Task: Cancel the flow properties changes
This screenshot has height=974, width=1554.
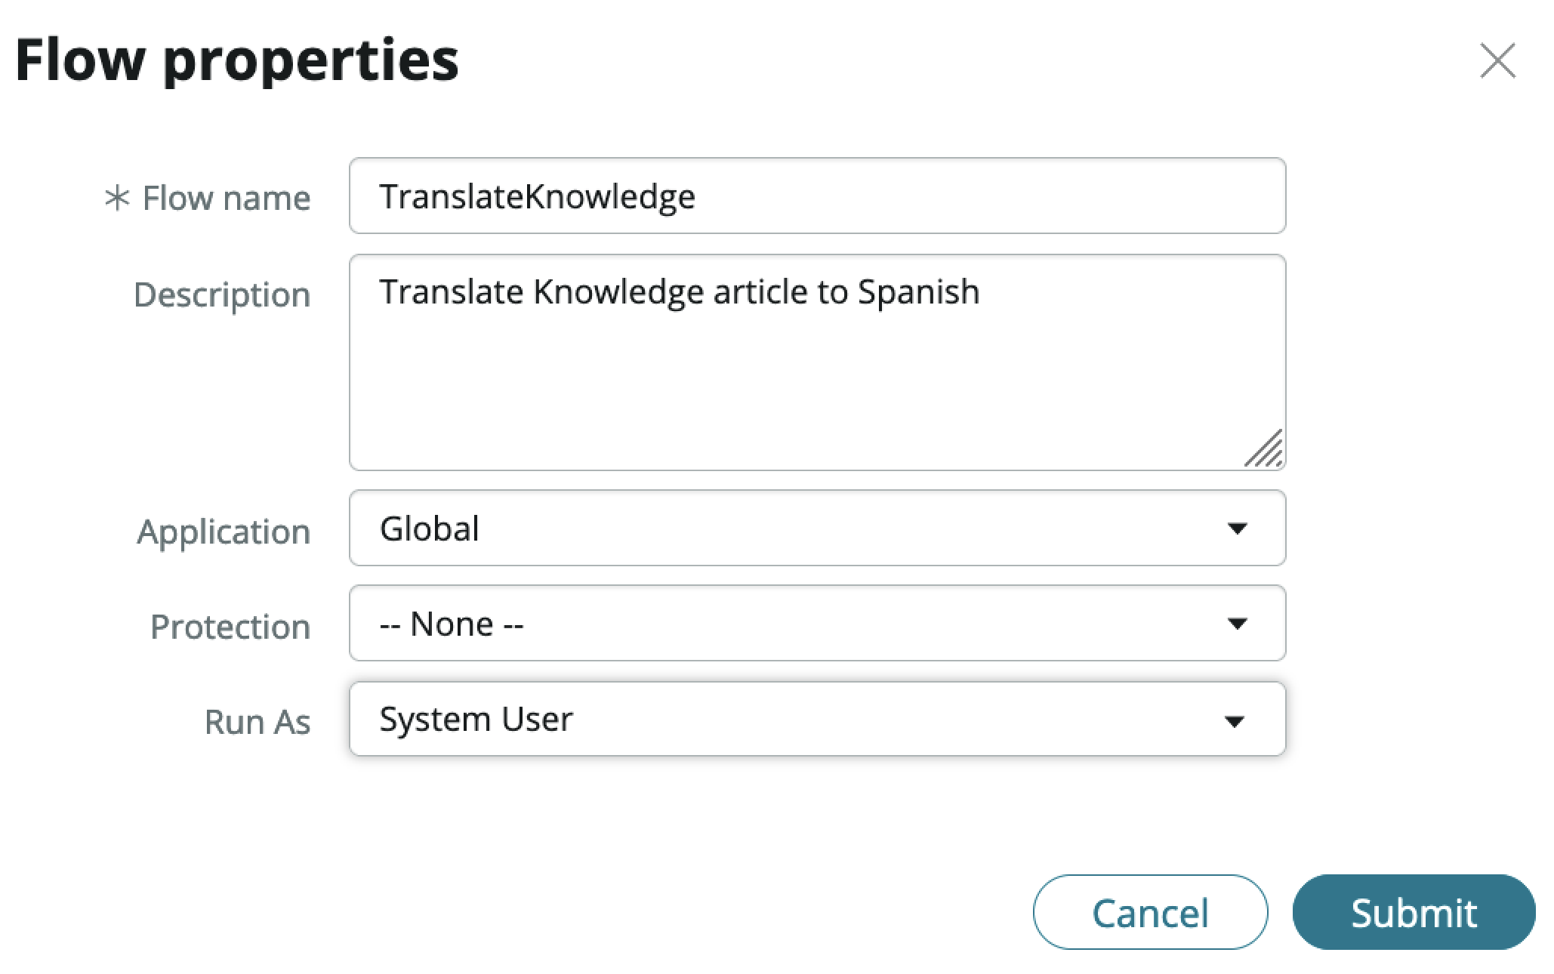Action: point(1150,912)
